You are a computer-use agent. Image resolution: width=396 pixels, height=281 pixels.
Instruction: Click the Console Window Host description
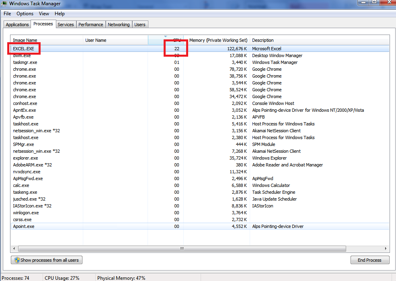[x=273, y=103]
